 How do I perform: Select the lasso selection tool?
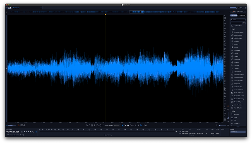pyautogui.click(x=131, y=125)
